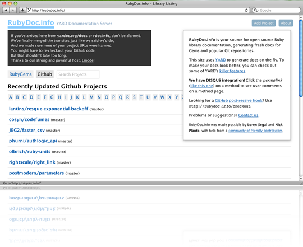Filter projects by letter F
The height and width of the screenshot is (247, 303).
click(x=45, y=97)
